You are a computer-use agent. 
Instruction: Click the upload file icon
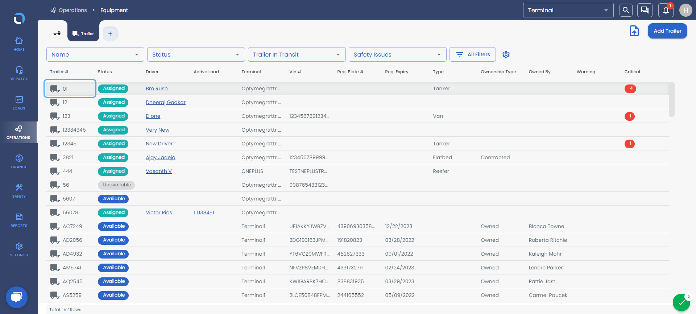point(634,31)
